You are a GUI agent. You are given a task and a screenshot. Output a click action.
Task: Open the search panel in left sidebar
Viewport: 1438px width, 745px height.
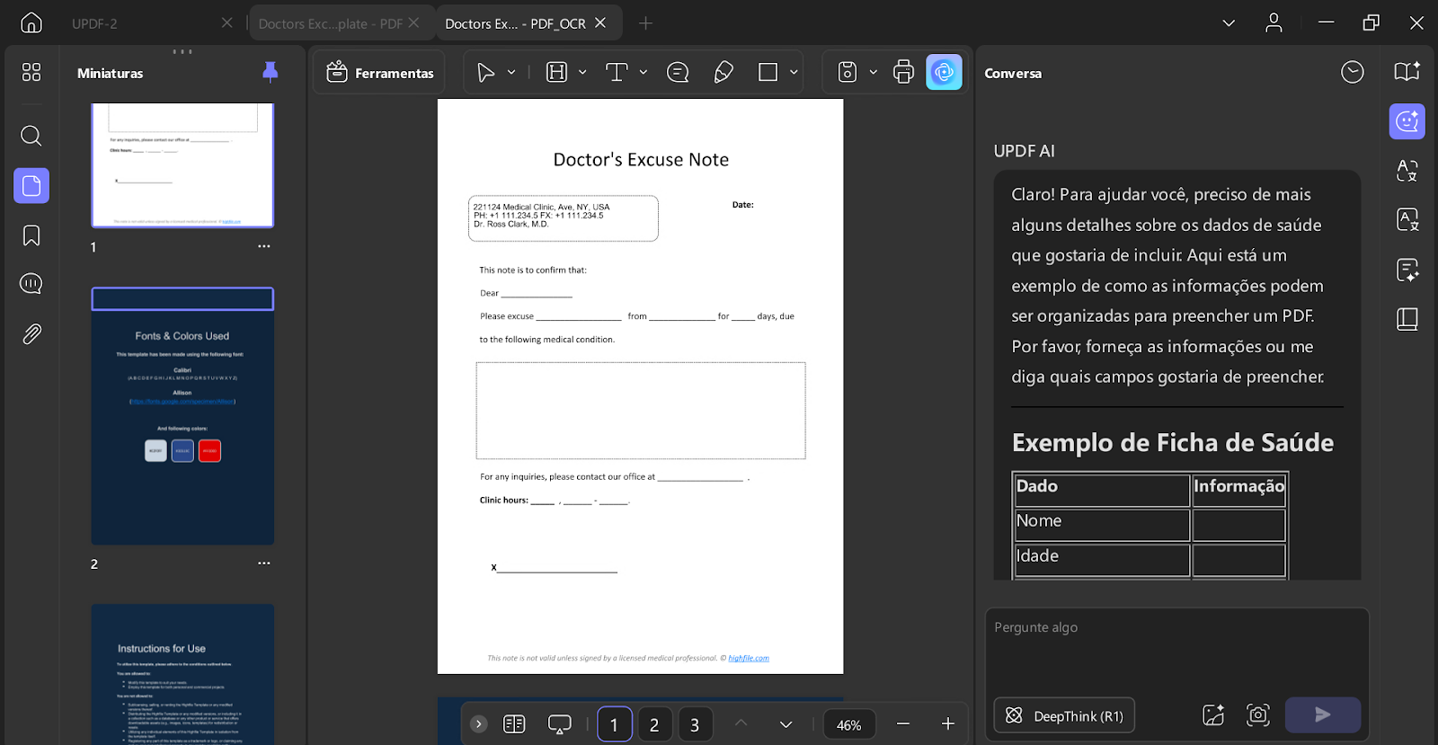(31, 136)
